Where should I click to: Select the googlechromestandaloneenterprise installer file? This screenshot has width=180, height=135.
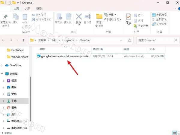tap(100, 56)
